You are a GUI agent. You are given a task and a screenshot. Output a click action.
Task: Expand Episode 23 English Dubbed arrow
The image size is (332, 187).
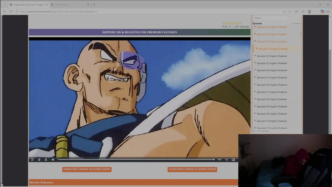tap(255, 63)
